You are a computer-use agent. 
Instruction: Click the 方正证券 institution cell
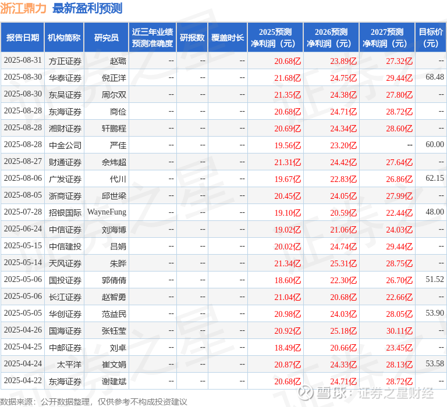pos(65,61)
